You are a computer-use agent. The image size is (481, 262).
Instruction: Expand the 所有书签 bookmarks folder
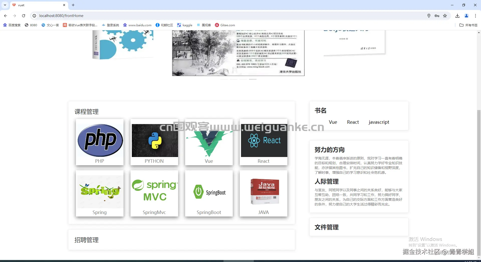468,25
